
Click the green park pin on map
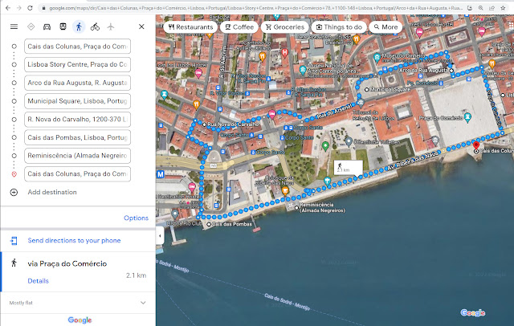[325, 146]
